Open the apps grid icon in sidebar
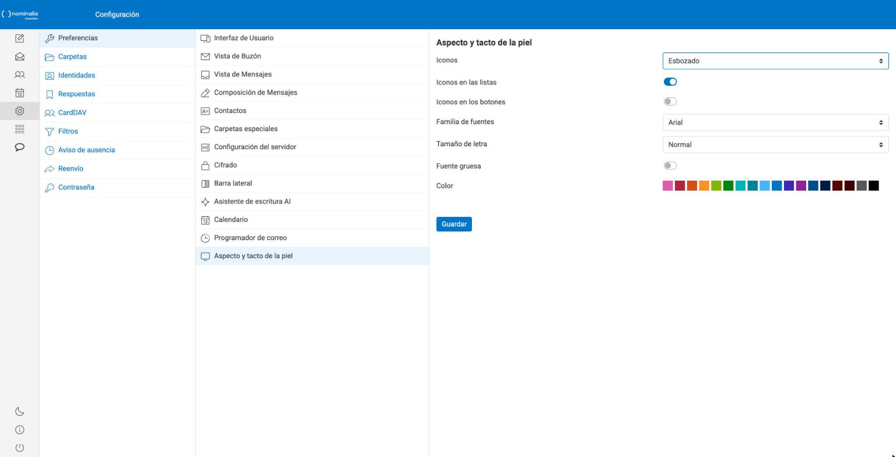Image resolution: width=896 pixels, height=457 pixels. (19, 129)
